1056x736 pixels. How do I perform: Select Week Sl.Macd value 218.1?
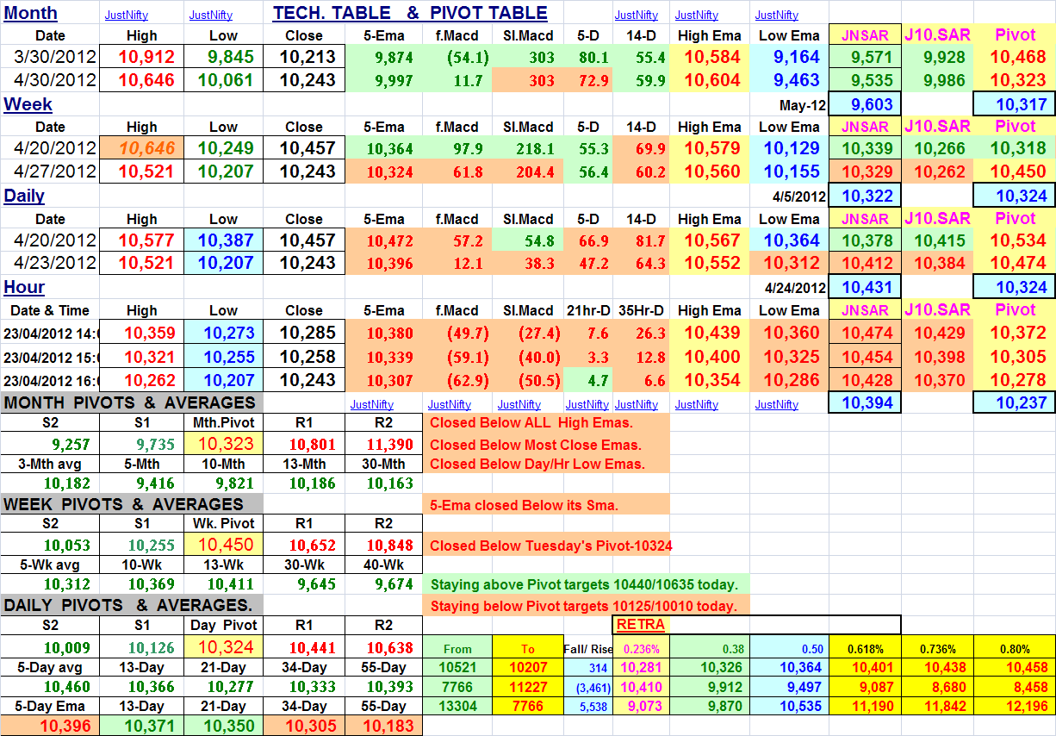pos(527,148)
